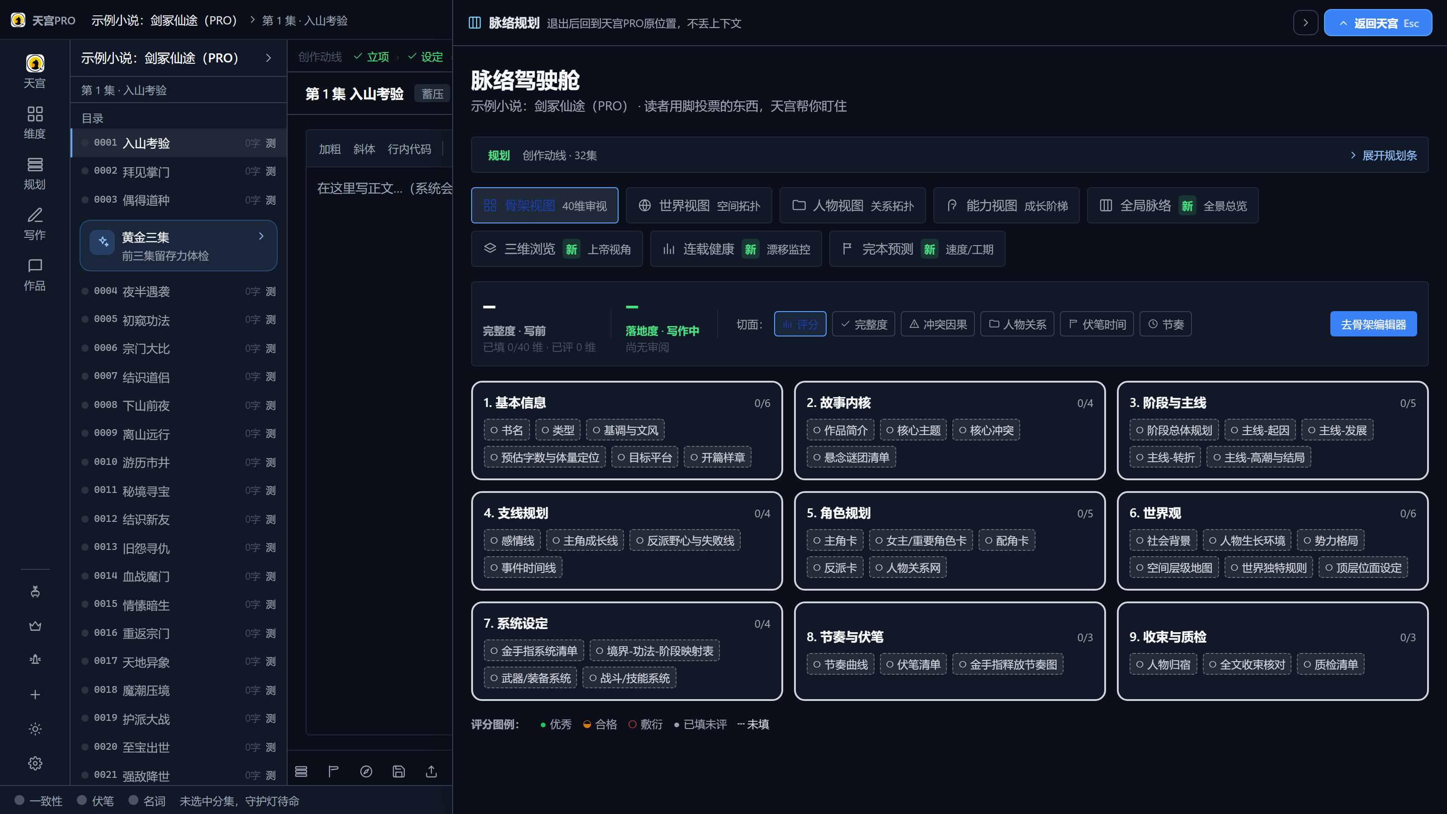
Task: Open the 维度 grid icon
Action: [x=35, y=122]
